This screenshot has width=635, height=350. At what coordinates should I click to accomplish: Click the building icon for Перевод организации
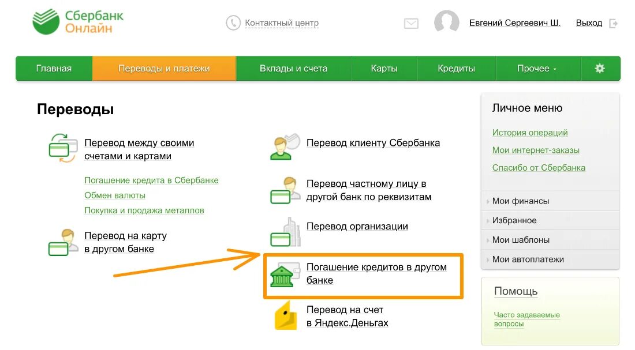tap(285, 232)
